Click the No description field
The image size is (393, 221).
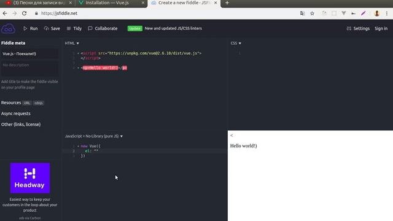29,68
